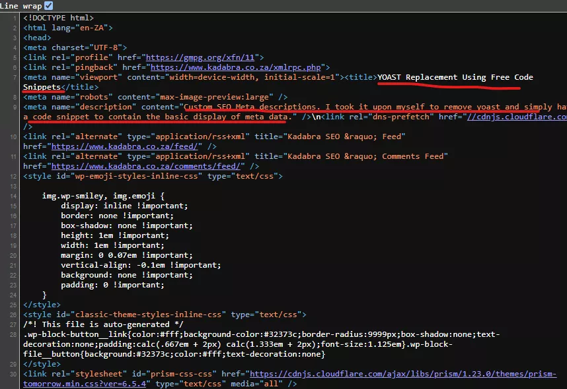Click the meta description content text
Screen dimensions: 567x389
(295, 111)
